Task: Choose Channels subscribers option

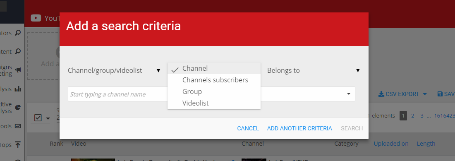Action: 214,80
